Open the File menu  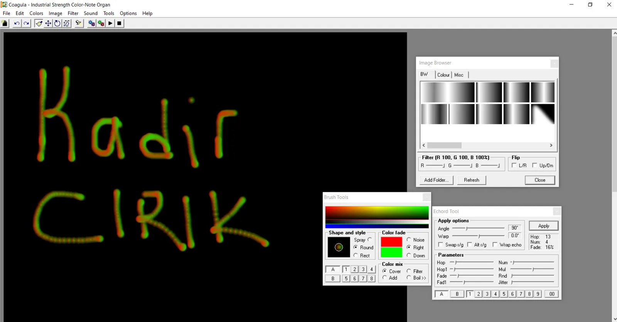click(x=7, y=13)
